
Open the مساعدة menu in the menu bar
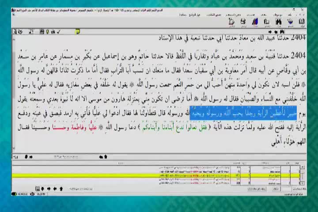pyautogui.click(x=182, y=15)
